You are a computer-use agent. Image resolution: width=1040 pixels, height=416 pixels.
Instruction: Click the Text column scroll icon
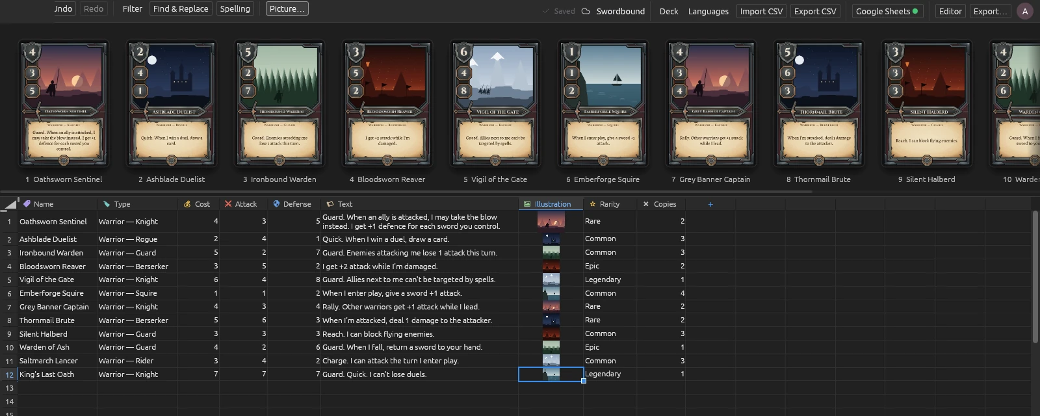pos(330,204)
